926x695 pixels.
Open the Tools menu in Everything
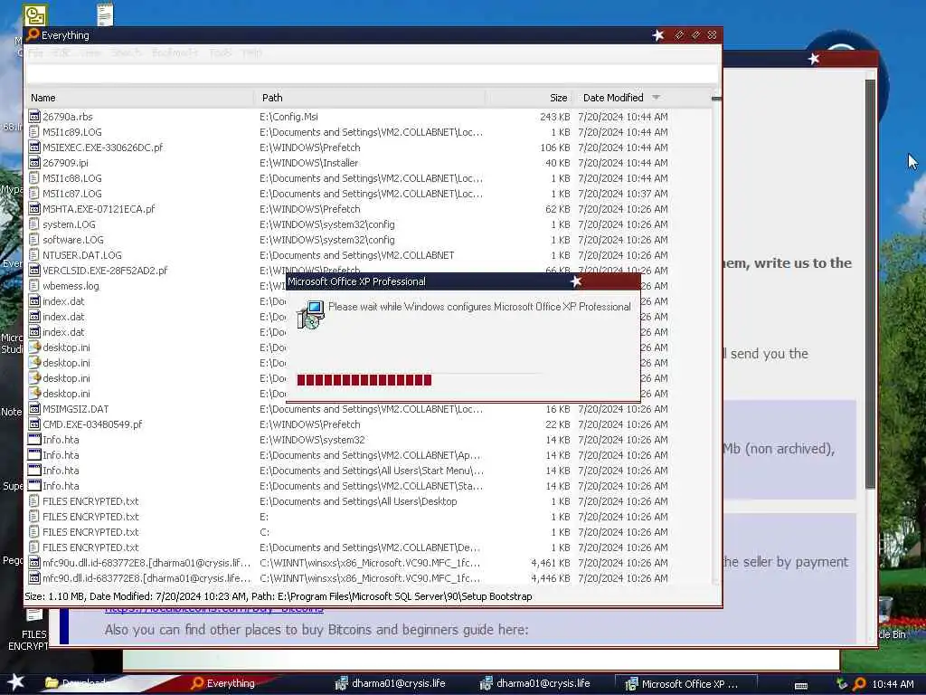tap(221, 52)
